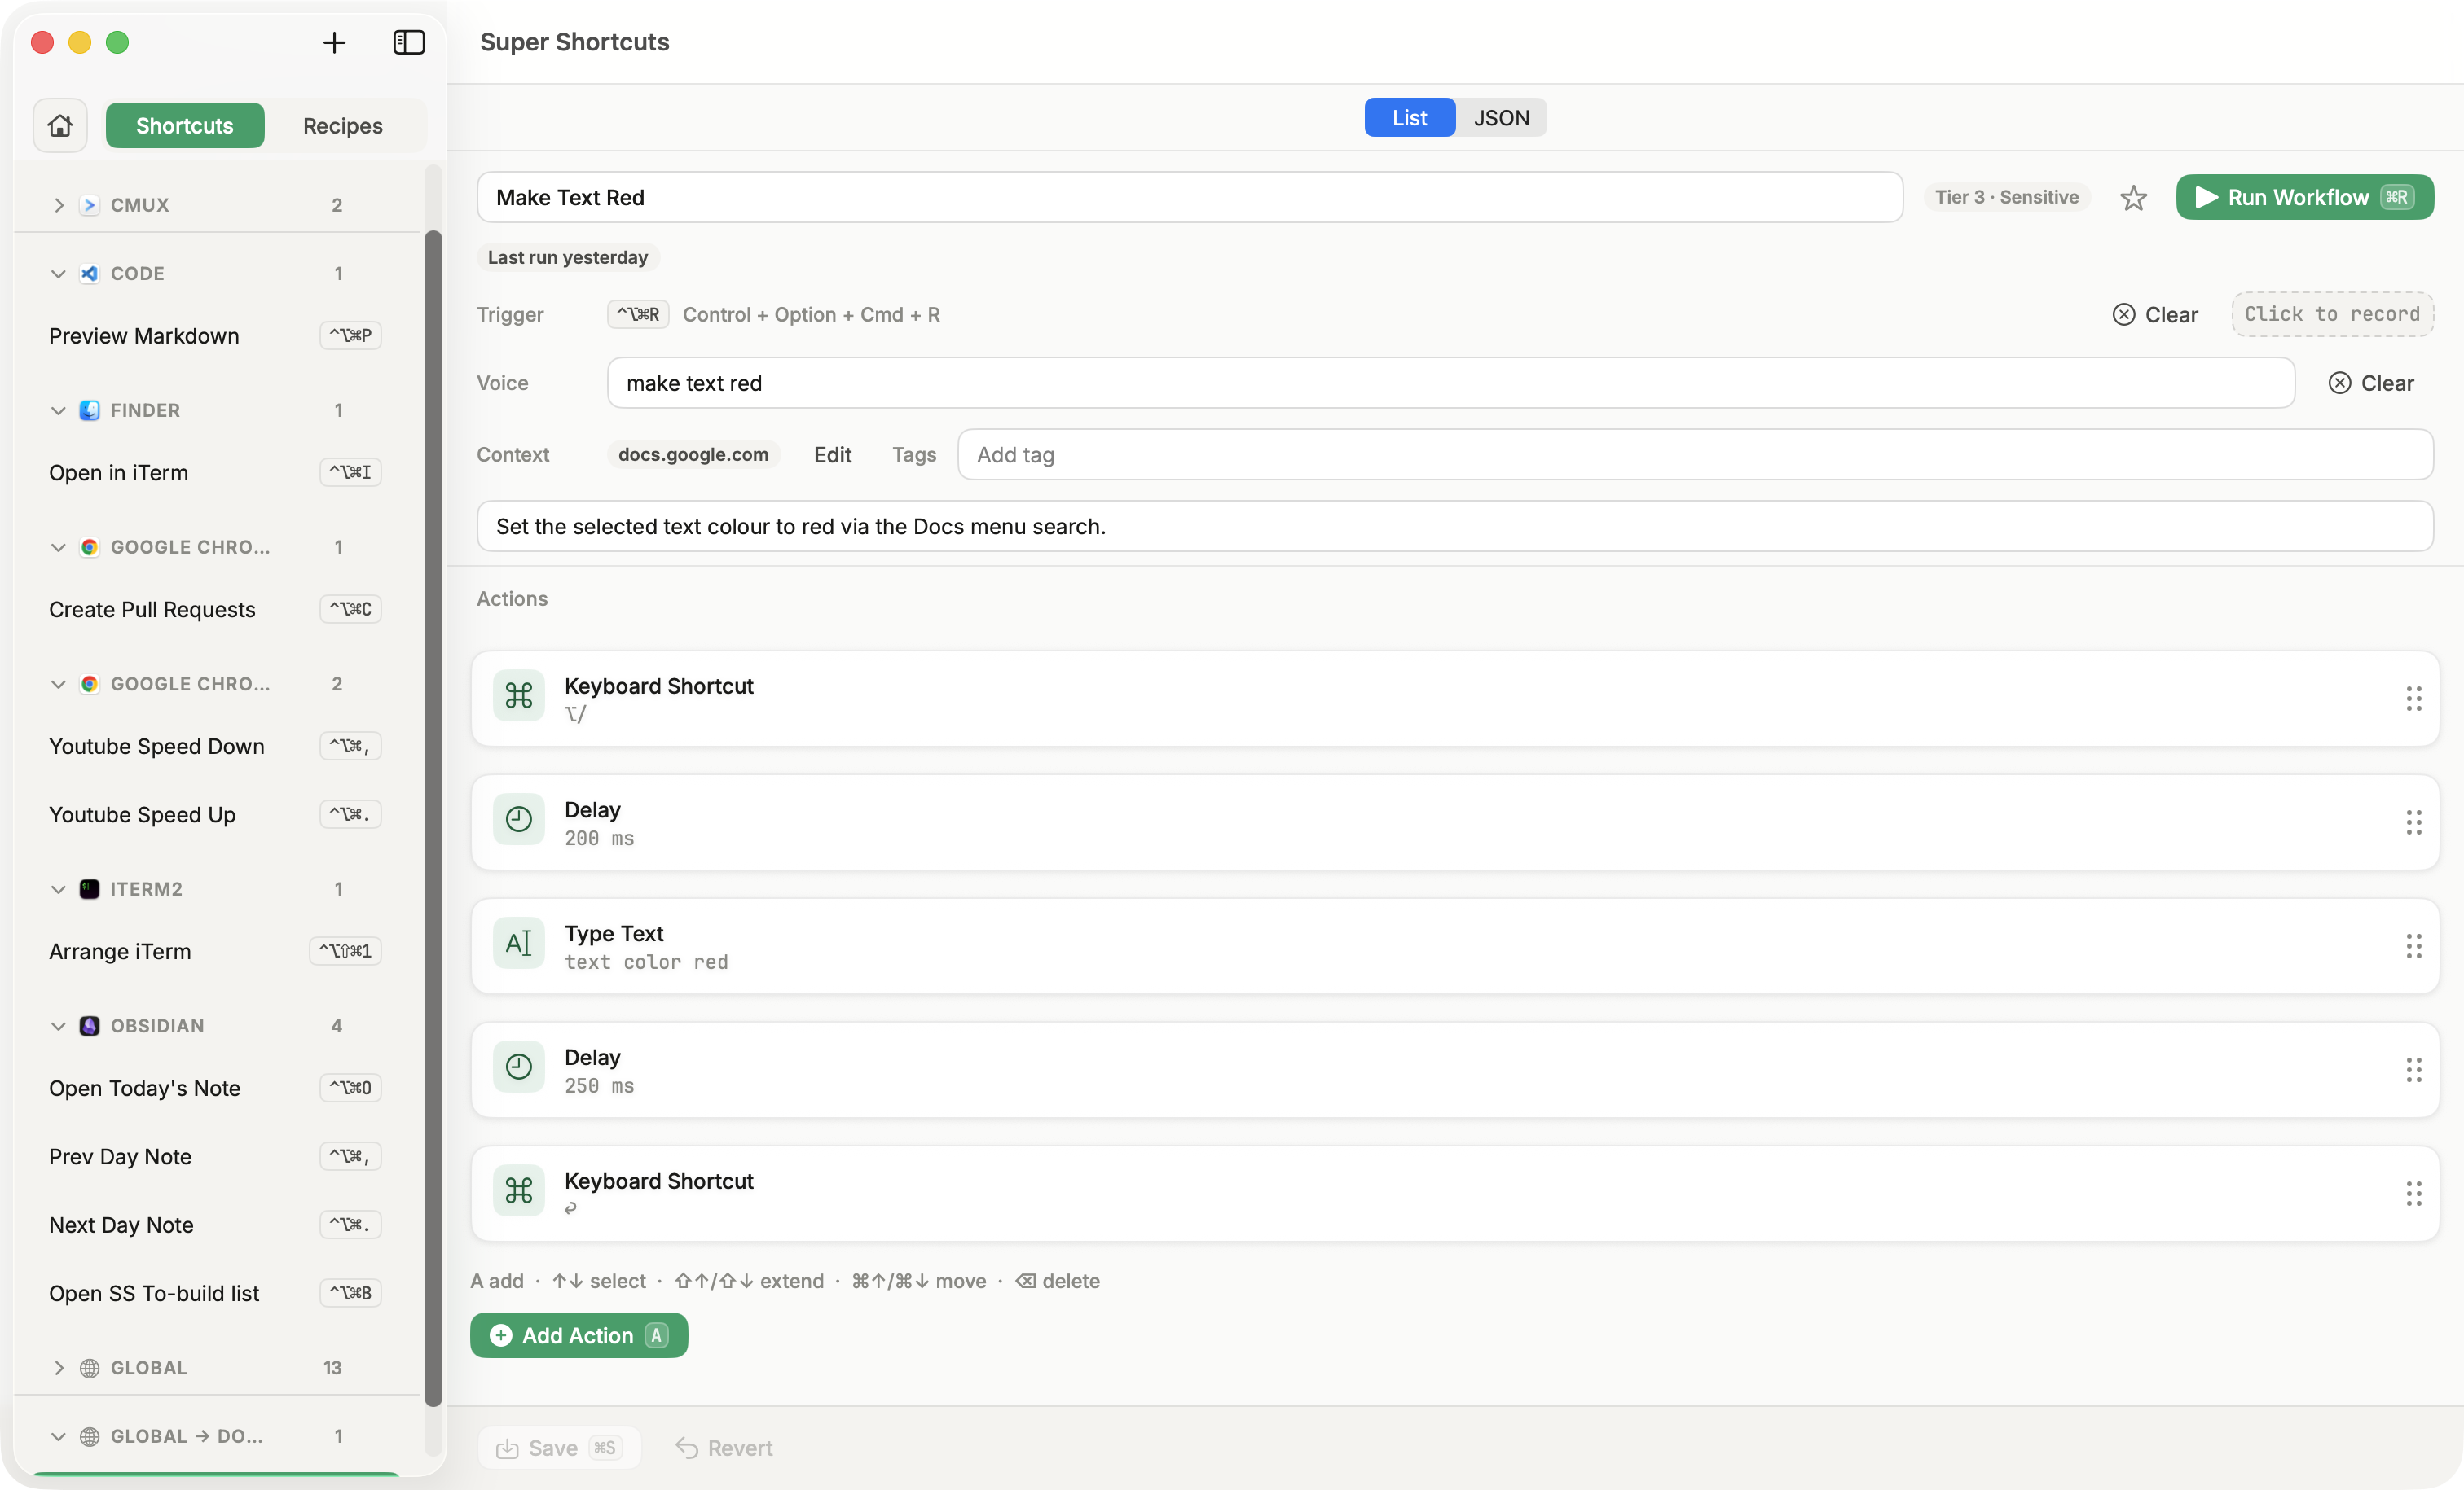Viewport: 2464px width, 1490px height.
Task: Edit the Context setting
Action: point(832,454)
